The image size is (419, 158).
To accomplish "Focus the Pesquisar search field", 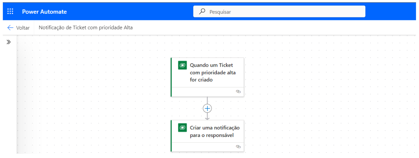I will [x=284, y=12].
